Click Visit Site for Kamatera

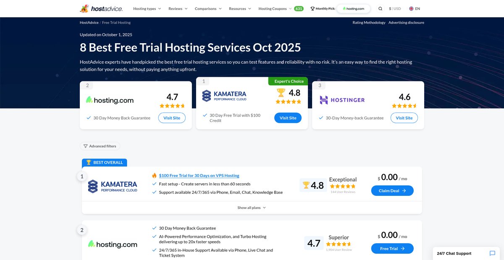pyautogui.click(x=288, y=118)
